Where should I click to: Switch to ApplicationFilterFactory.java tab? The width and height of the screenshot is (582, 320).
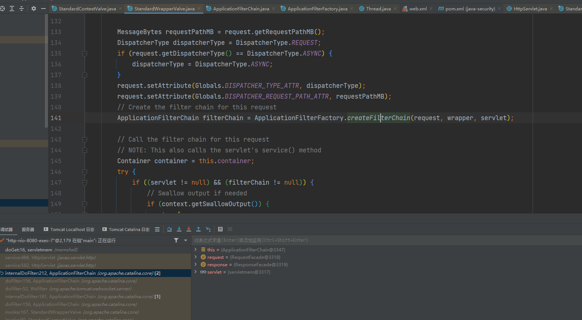pos(318,9)
